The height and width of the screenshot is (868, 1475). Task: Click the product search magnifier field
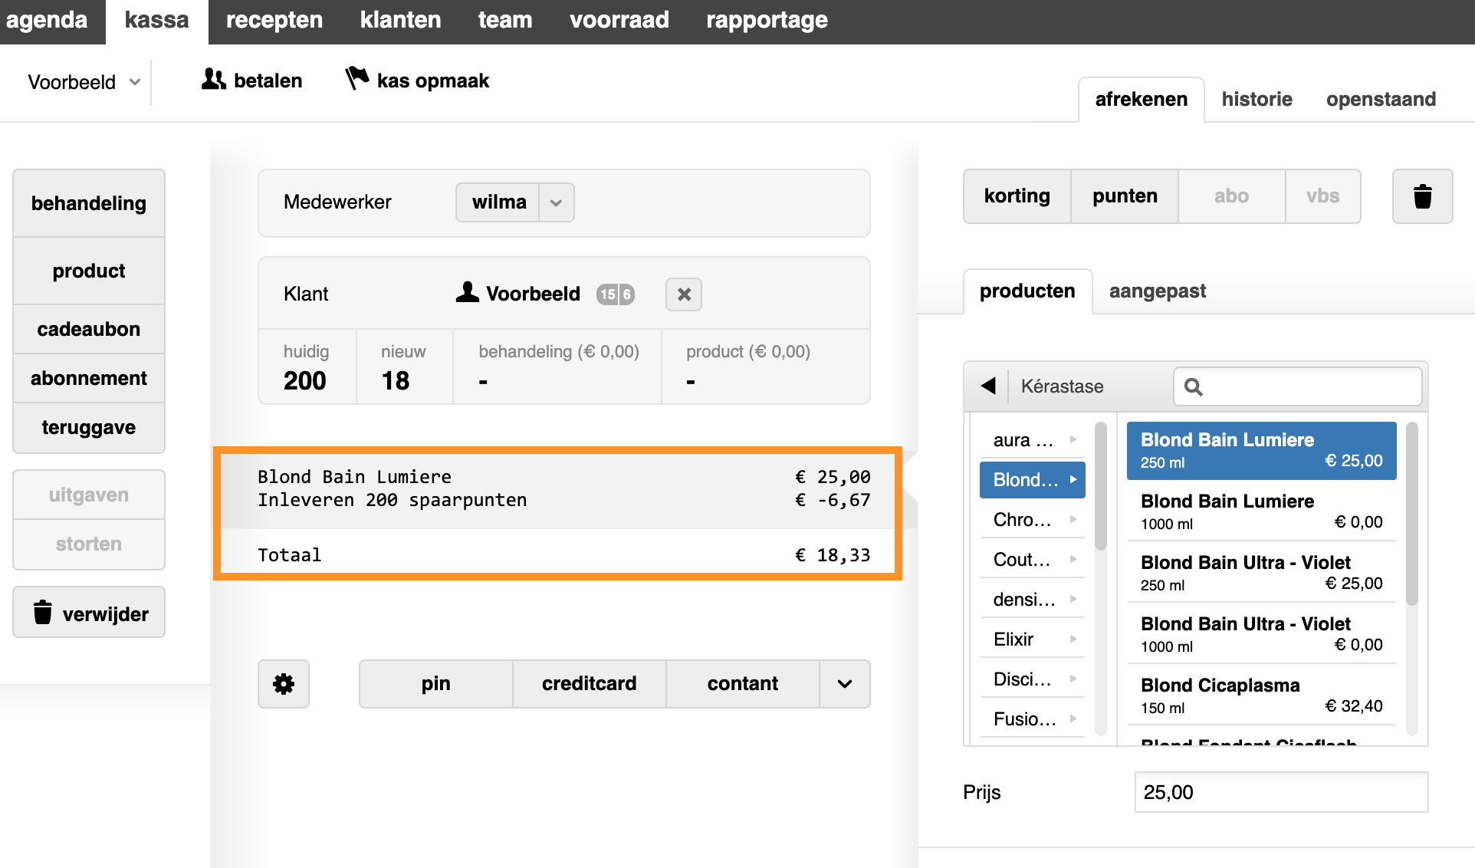pyautogui.click(x=1297, y=386)
